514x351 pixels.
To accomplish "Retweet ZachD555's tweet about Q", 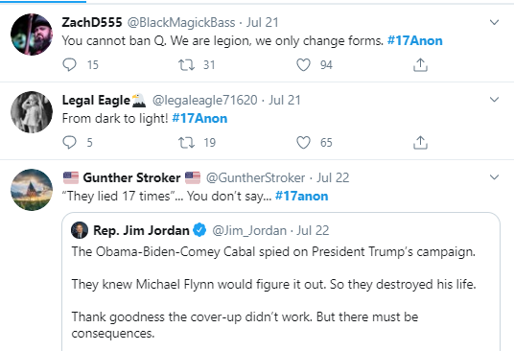I will click(x=186, y=64).
